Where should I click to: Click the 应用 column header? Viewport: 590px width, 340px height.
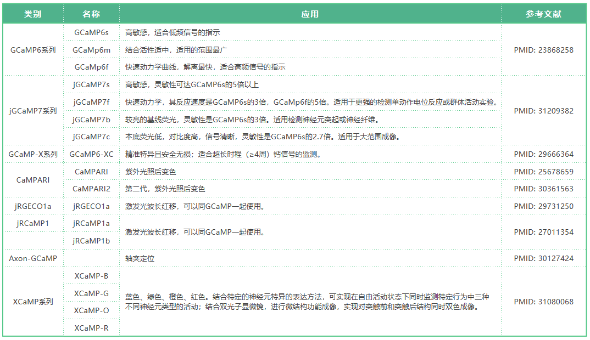tap(310, 14)
